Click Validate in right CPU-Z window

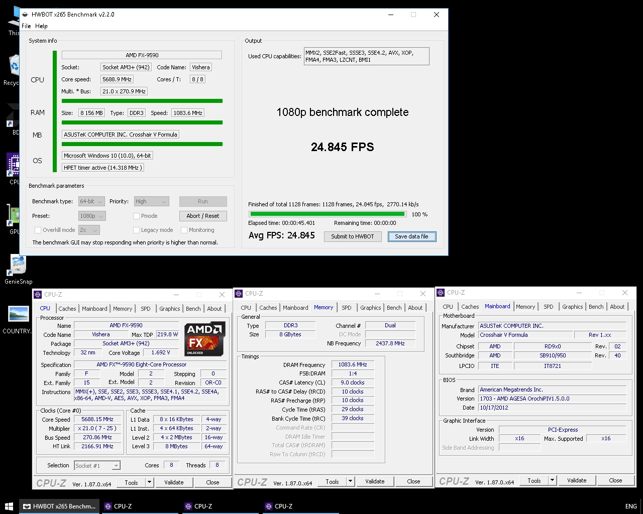577,480
